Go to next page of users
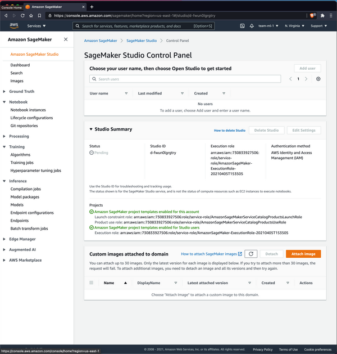Viewport: 337px width, 354px height. point(306,79)
